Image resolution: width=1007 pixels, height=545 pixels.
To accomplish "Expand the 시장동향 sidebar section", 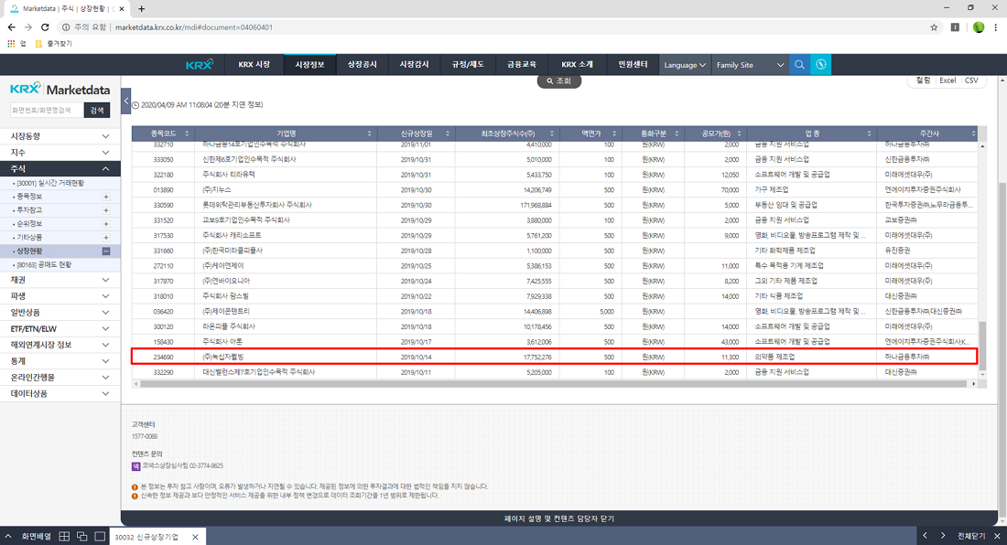I will 60,136.
